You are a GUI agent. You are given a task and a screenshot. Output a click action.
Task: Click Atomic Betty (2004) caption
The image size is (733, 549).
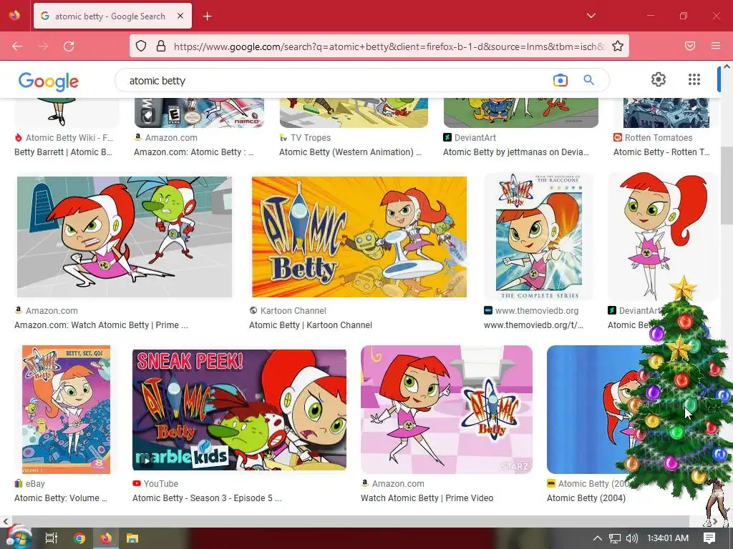[x=586, y=498]
